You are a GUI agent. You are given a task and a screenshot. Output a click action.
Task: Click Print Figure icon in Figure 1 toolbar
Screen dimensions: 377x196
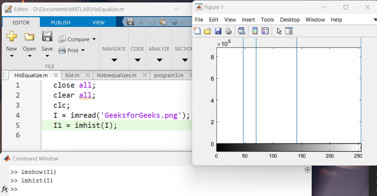coord(228,31)
